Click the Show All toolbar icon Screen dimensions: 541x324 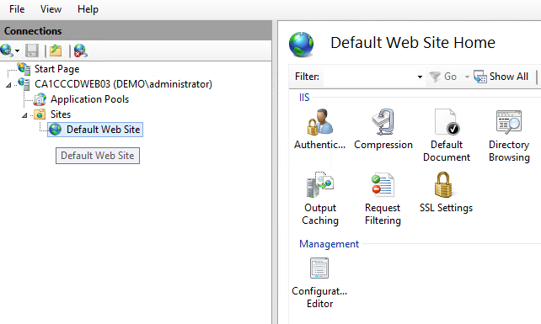click(x=480, y=77)
